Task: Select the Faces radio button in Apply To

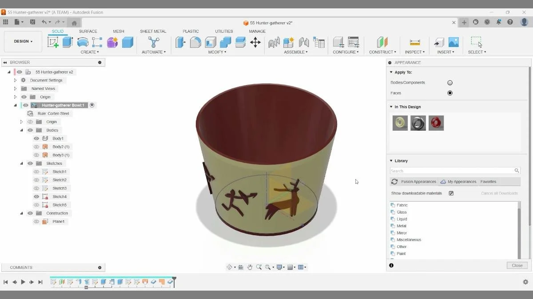Action: pyautogui.click(x=450, y=93)
